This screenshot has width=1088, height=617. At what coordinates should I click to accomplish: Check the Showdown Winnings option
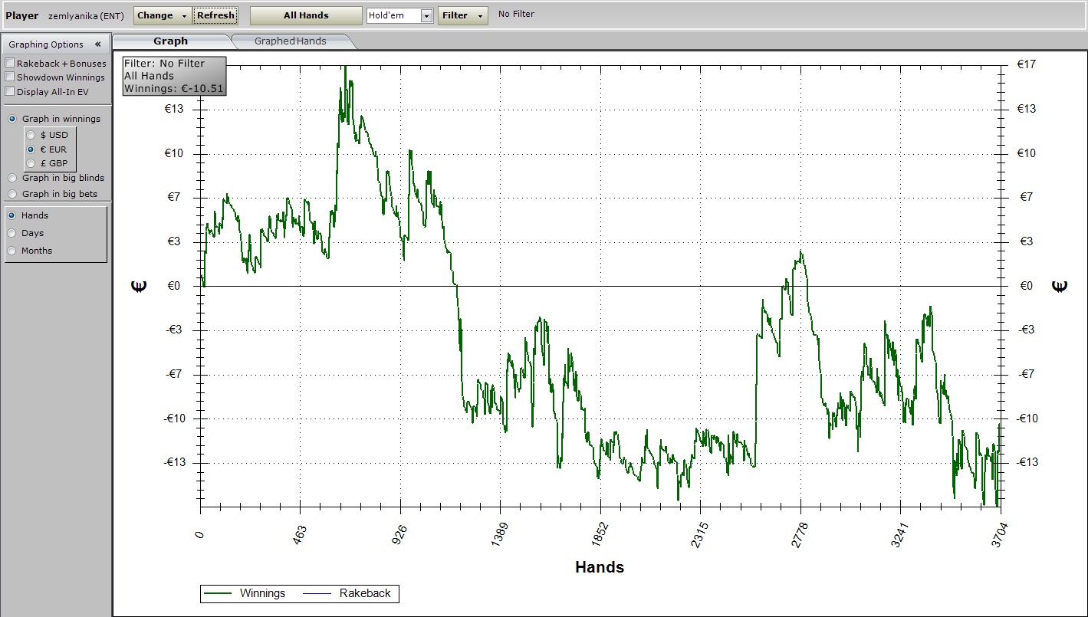[x=10, y=77]
